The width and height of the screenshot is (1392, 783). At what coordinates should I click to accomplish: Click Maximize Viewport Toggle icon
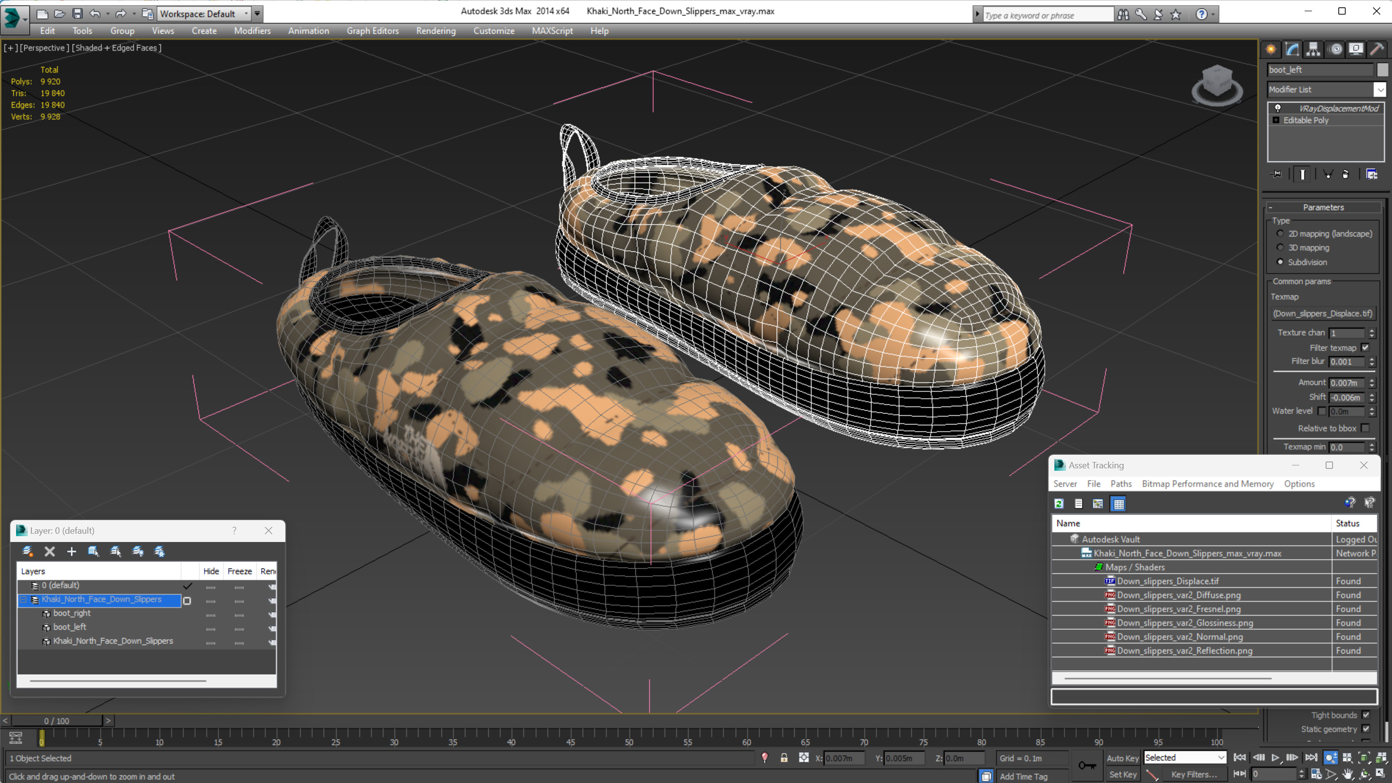[x=1380, y=774]
